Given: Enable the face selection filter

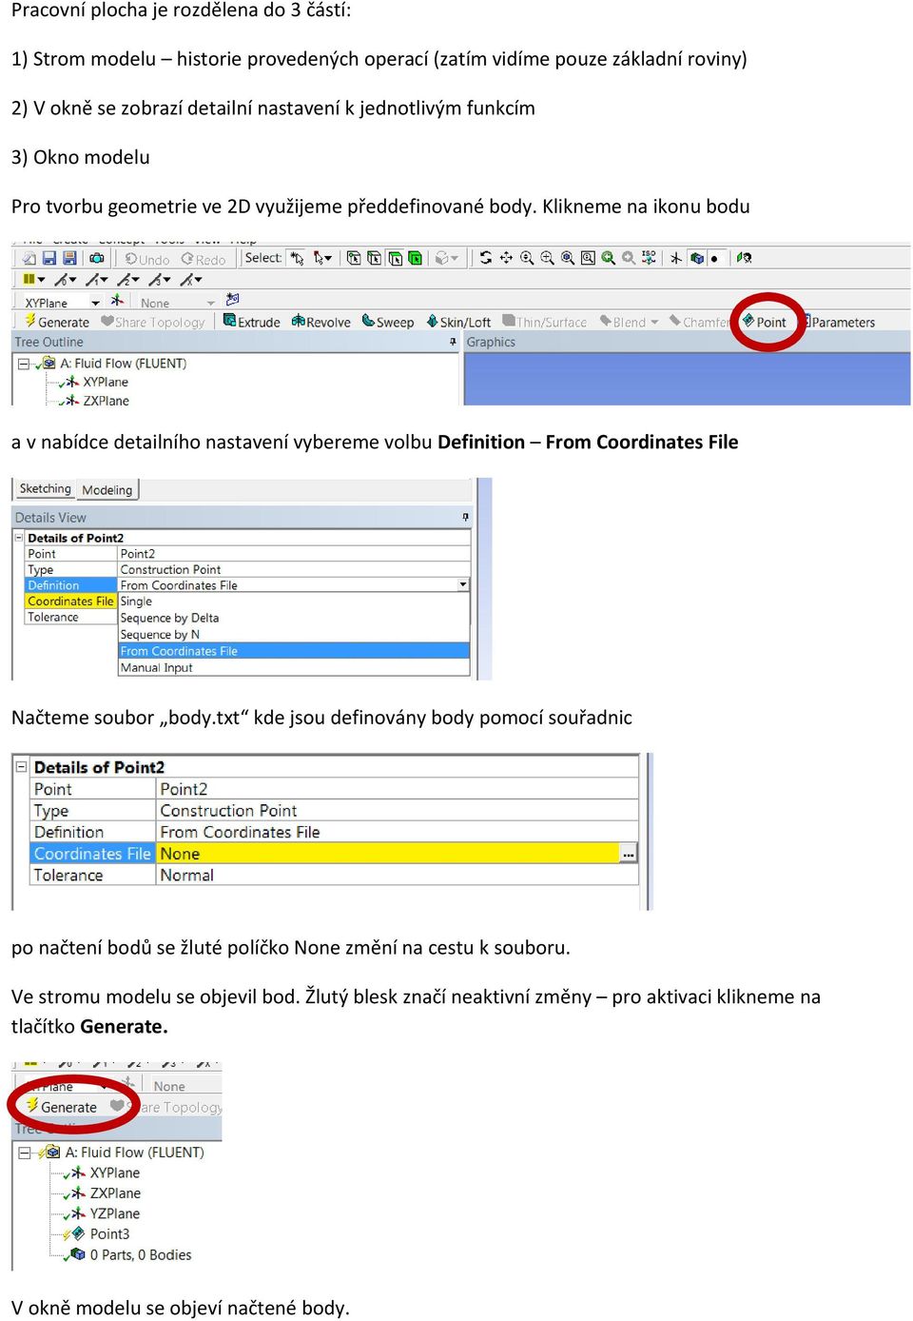Looking at the screenshot, I should (395, 259).
